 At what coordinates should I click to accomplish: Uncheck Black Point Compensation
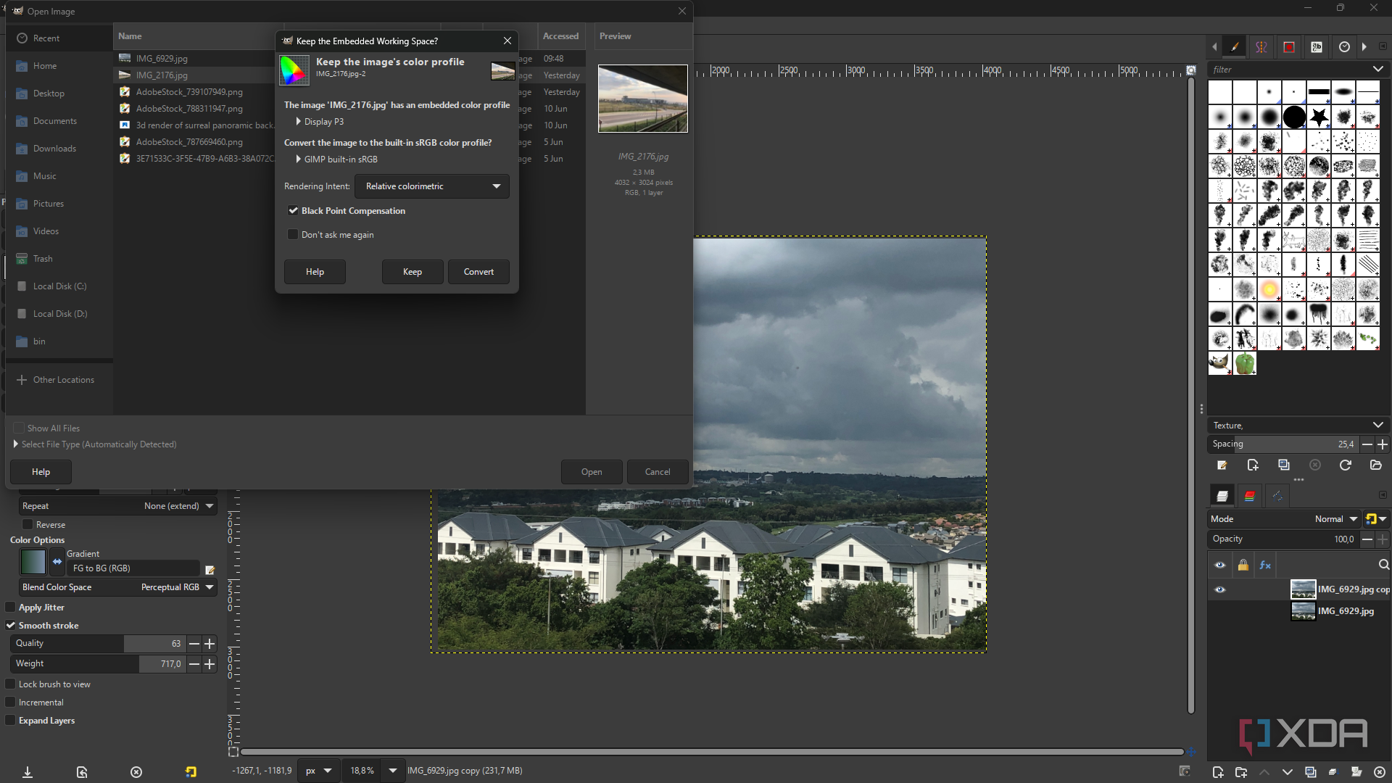pos(293,211)
